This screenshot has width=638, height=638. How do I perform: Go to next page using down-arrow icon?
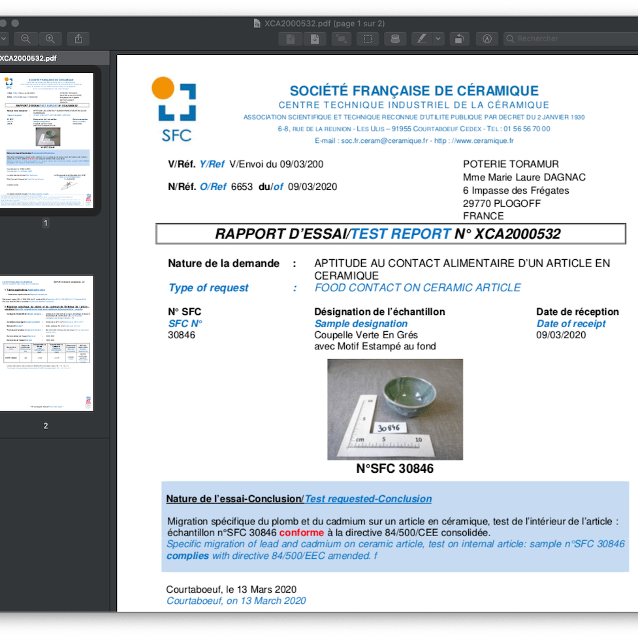(x=315, y=39)
